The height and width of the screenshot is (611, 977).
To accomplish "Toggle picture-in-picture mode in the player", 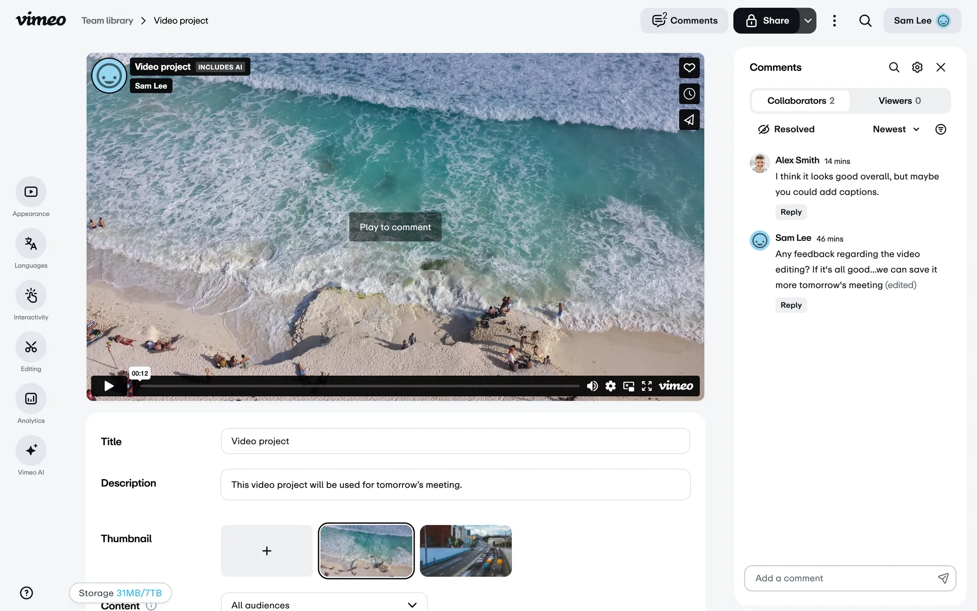I will click(x=628, y=386).
